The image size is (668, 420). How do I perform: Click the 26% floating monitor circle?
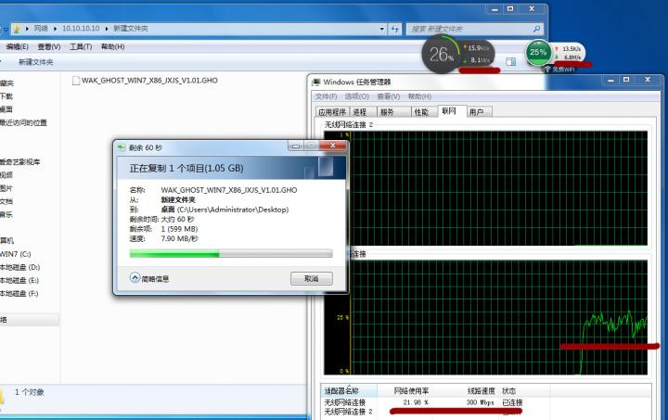click(x=441, y=54)
